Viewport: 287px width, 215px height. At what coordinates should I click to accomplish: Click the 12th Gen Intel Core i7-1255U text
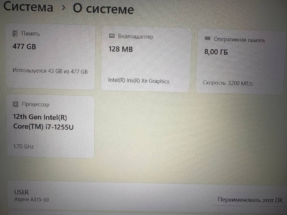tap(43, 122)
